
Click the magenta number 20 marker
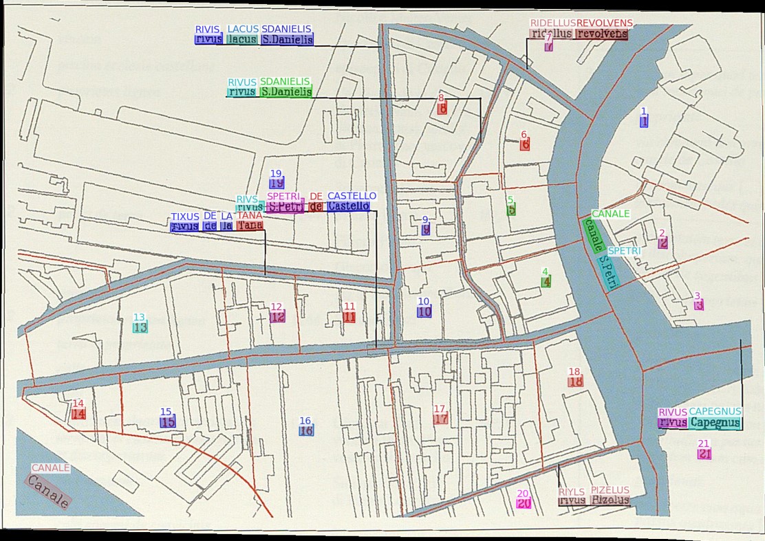(524, 503)
